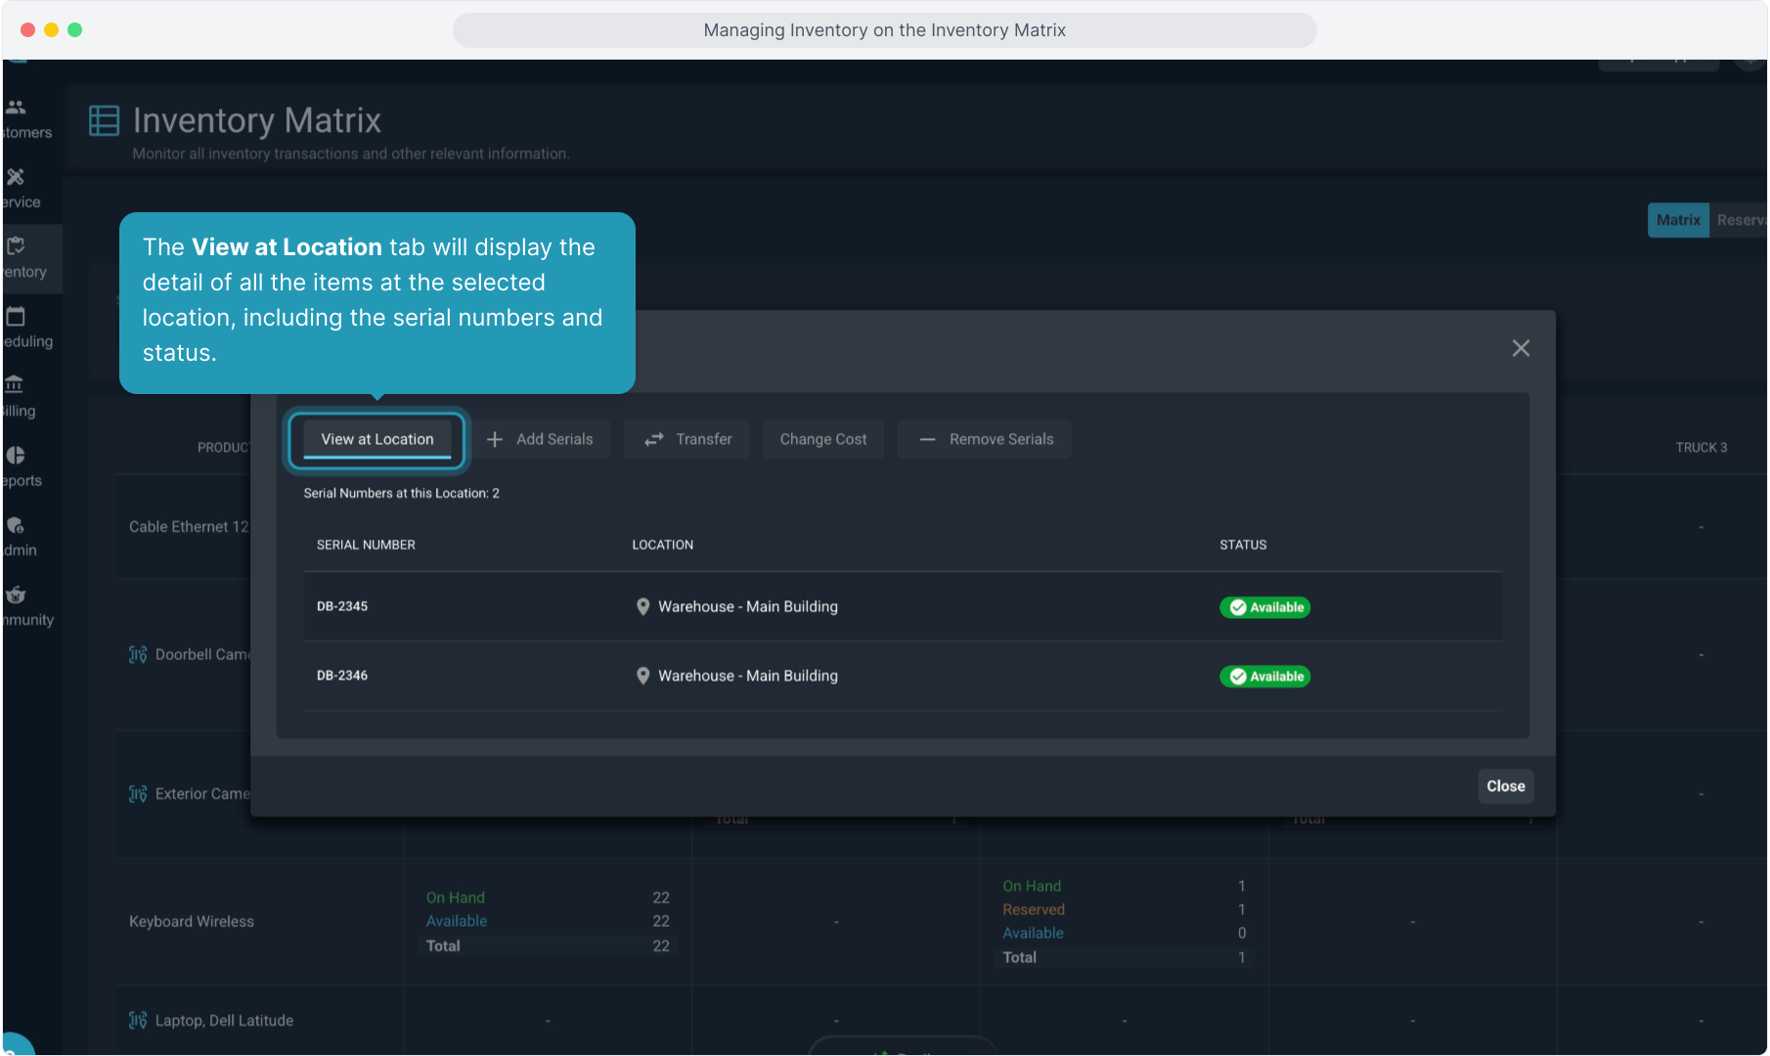Viewport: 1770px width, 1056px height.
Task: Select the Inventory clipboard icon in sidebar
Action: click(x=16, y=246)
